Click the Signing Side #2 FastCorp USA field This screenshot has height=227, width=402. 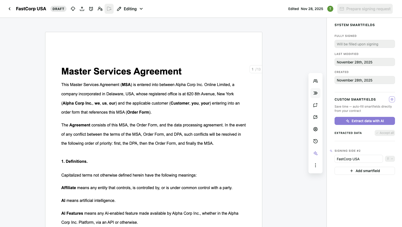pos(358,159)
